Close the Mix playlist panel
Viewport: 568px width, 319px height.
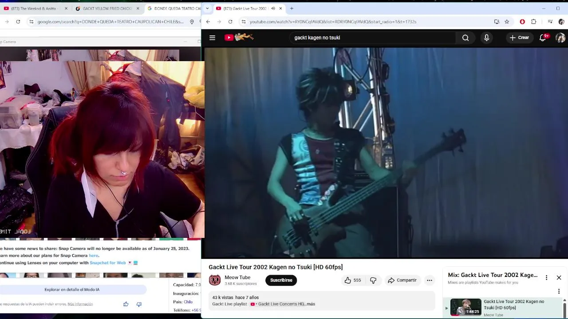click(x=559, y=278)
